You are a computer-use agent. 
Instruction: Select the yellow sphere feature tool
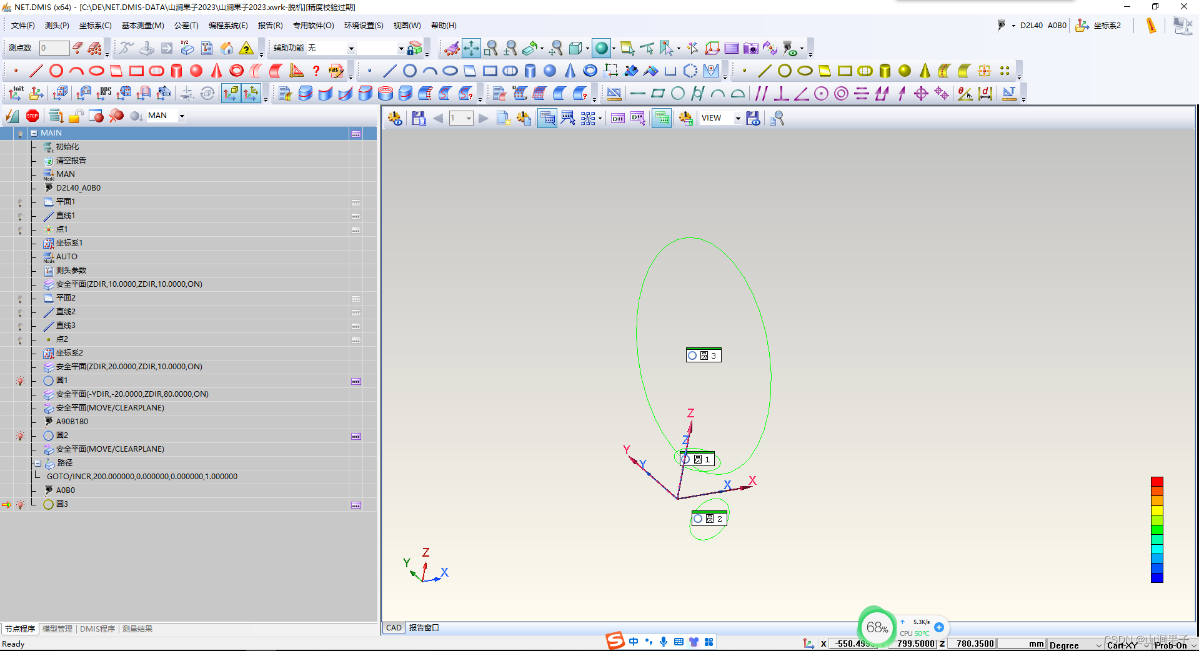905,71
